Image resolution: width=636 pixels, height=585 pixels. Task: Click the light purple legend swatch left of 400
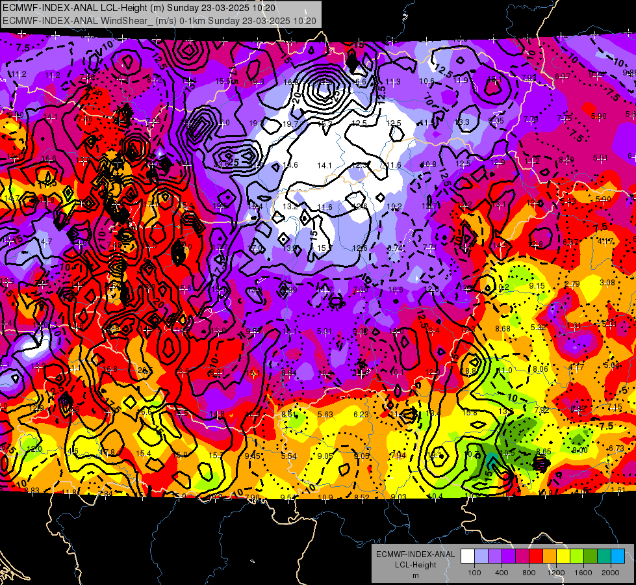(x=495, y=556)
